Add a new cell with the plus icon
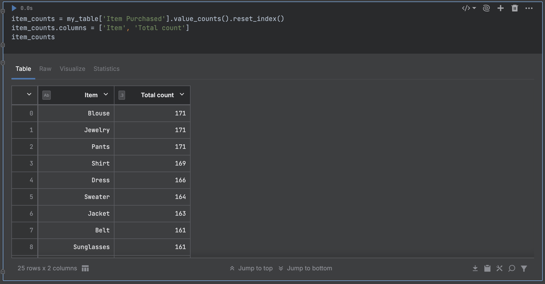 pos(500,8)
